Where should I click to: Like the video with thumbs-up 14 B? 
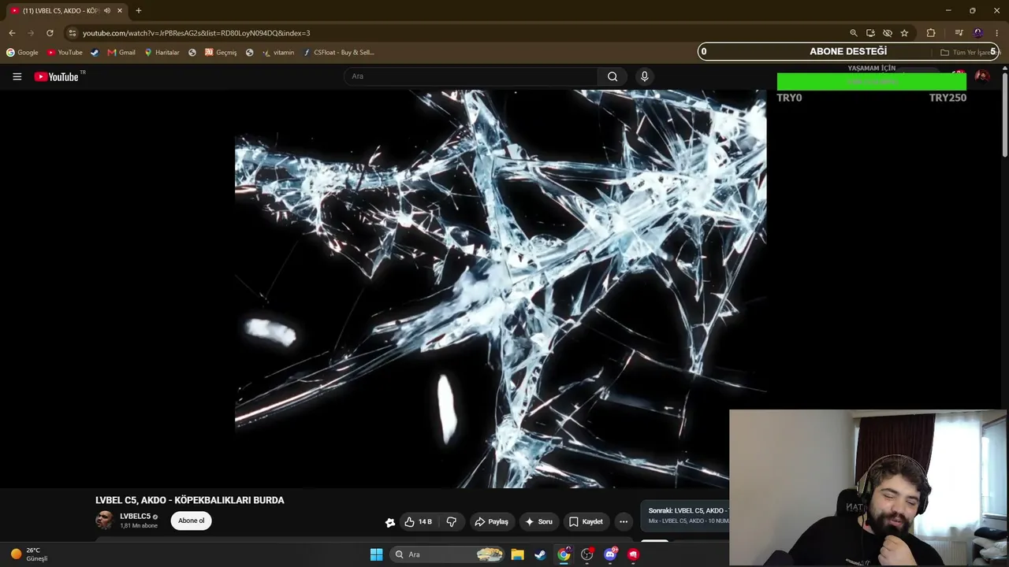coord(418,521)
